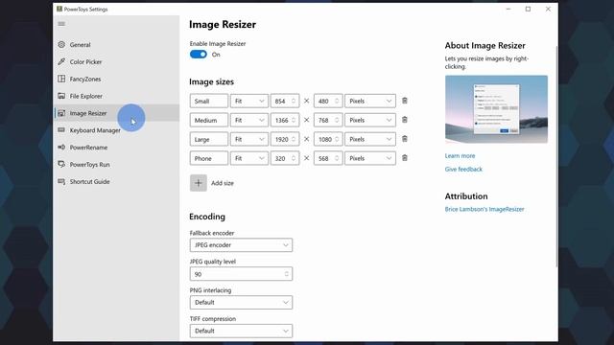Screen dimensions: 614x345
Task: Delete the Large image size preset
Action: click(405, 139)
